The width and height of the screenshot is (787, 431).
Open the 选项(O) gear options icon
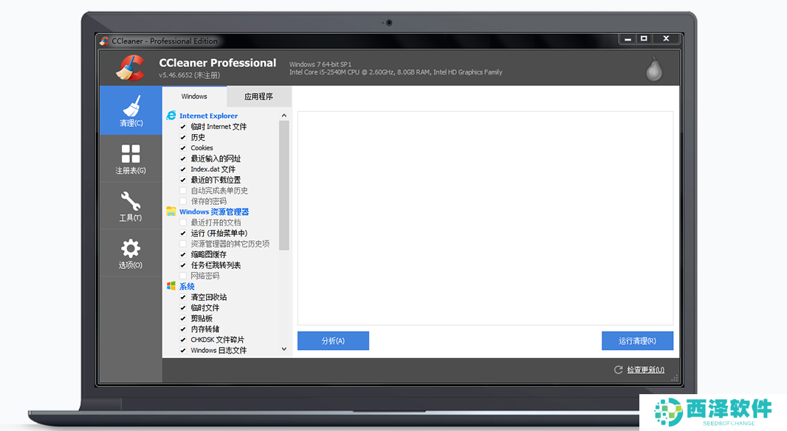tap(131, 248)
